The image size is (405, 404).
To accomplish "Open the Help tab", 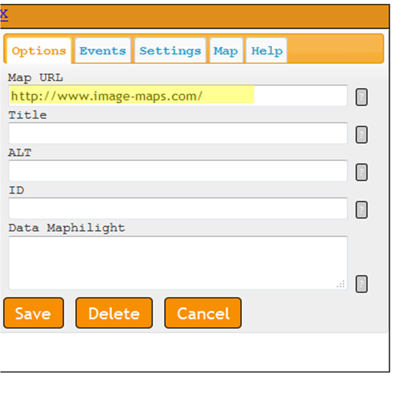I will 267,51.
